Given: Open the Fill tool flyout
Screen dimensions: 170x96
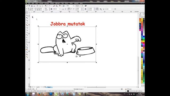Looking at the screenshot, I should point(27,54).
